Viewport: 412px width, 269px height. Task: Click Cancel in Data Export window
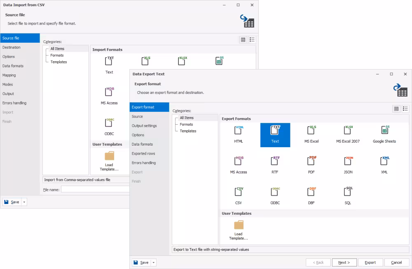(396, 262)
